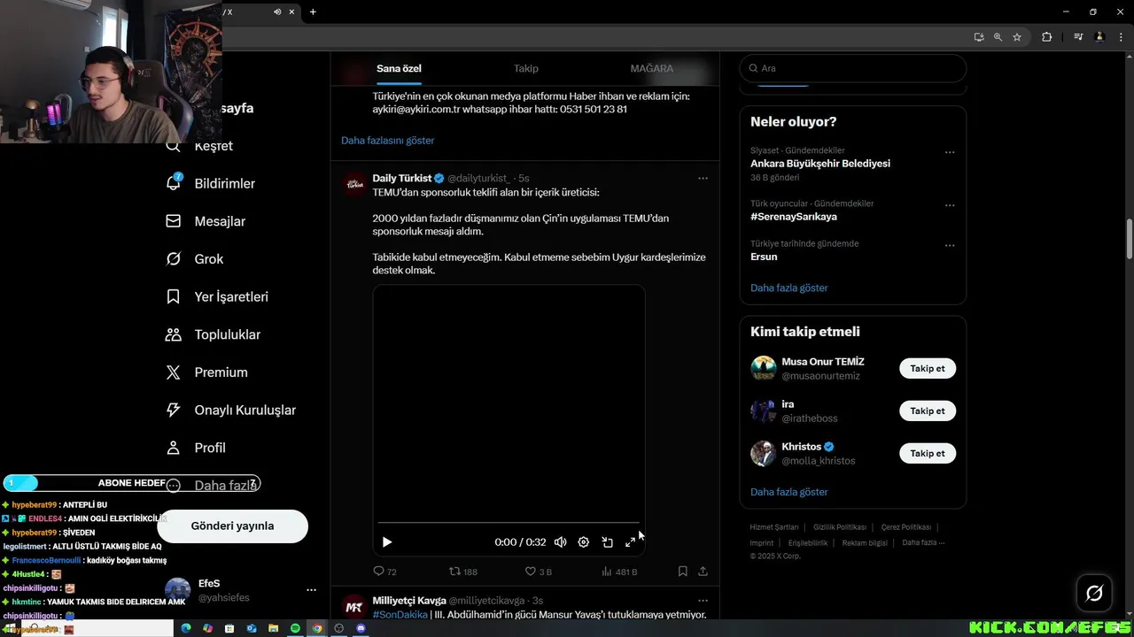Open options for Ersun trend
This screenshot has width=1134, height=637.
click(x=950, y=245)
